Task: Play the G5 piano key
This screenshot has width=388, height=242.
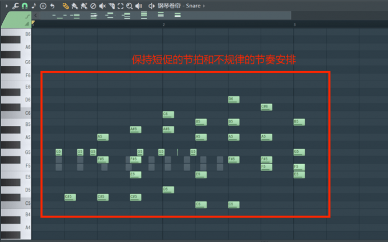Action: pyautogui.click(x=26, y=152)
